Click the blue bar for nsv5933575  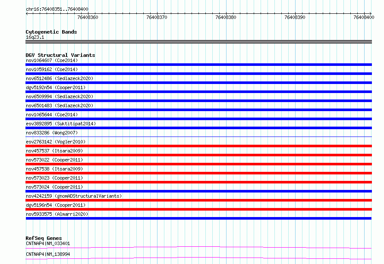(x=198, y=218)
